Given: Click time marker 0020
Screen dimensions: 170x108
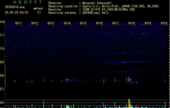Looking at the screenshot, I should point(164,23).
